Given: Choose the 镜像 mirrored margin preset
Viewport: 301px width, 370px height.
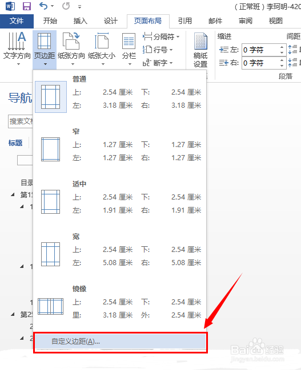Looking at the screenshot, I should click(120, 306).
